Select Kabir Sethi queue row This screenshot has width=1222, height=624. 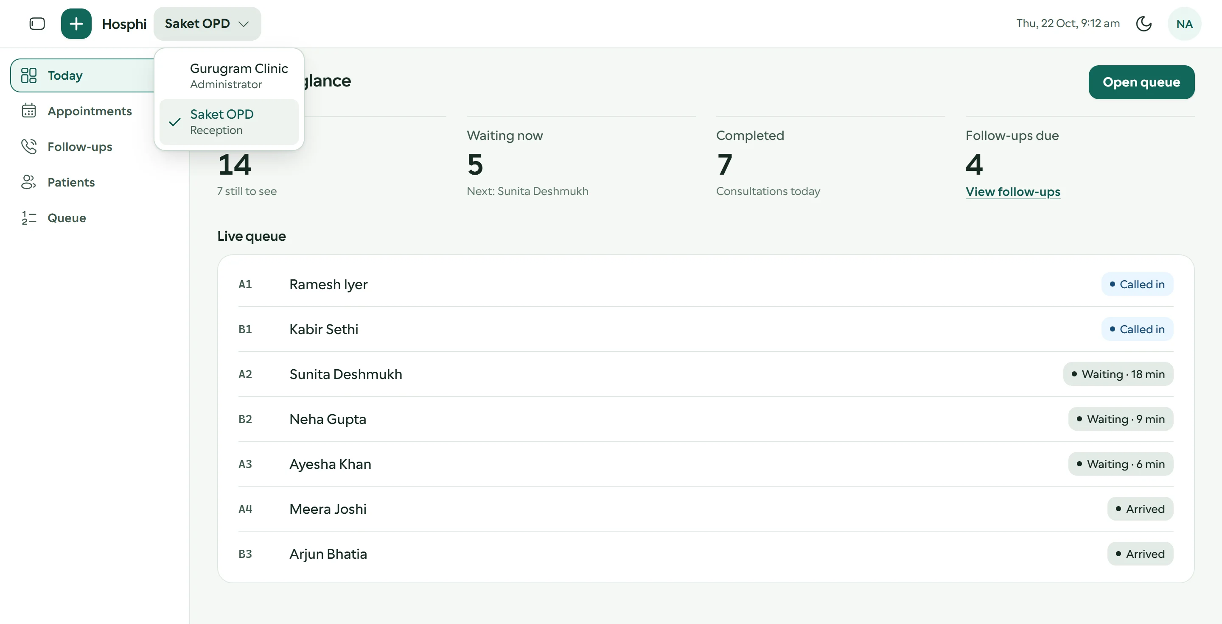coord(705,329)
